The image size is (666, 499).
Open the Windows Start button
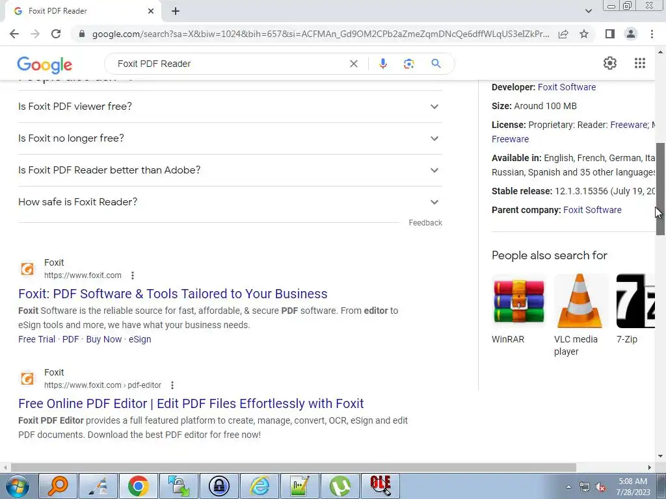[18, 486]
